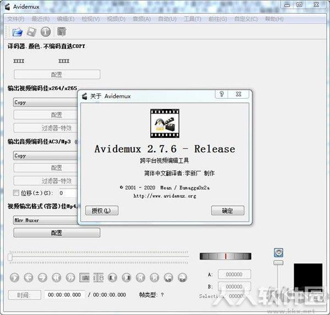Click the audio shift value field showing 0
Screen dimensions: 330x315
68,193
